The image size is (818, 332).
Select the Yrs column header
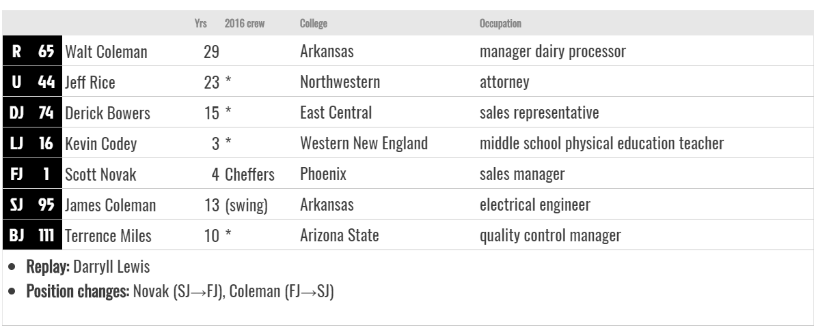coord(201,23)
